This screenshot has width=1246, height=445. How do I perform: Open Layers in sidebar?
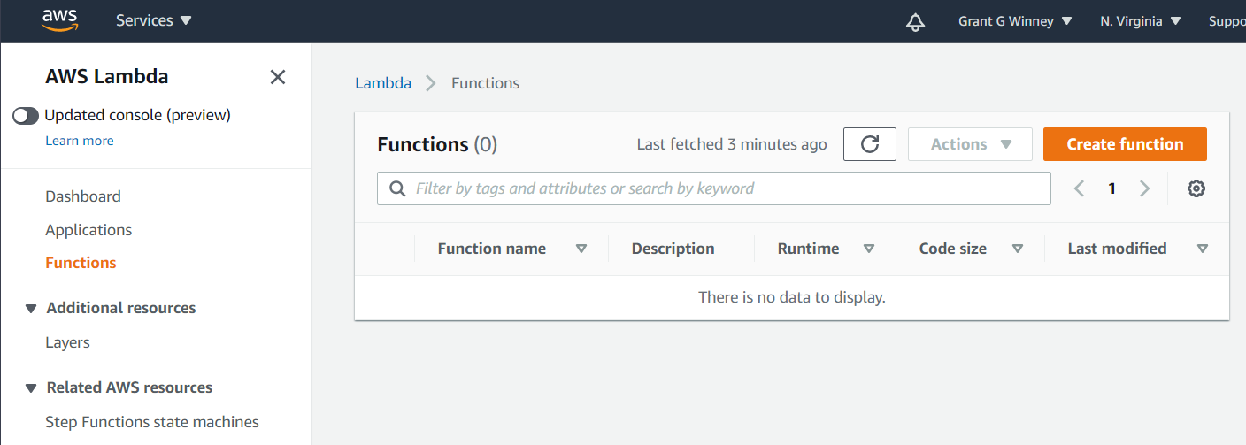click(x=67, y=342)
